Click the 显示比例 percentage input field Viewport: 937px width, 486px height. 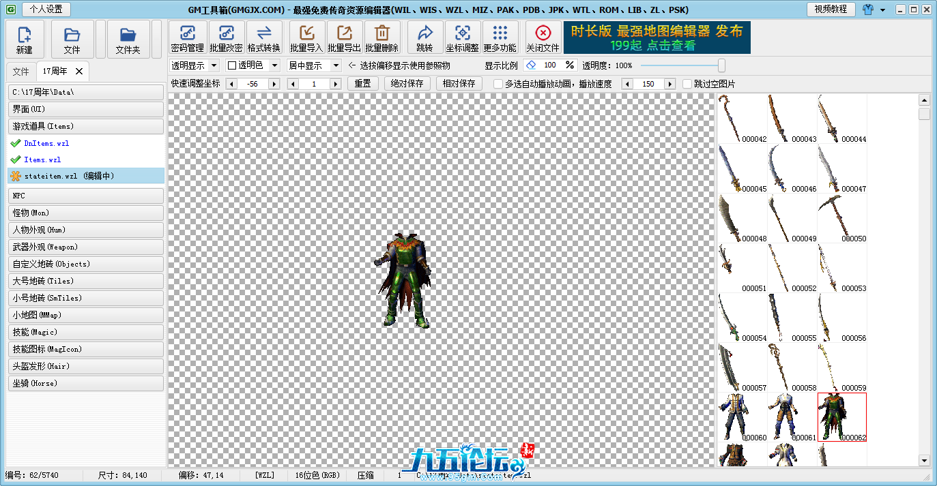click(x=550, y=65)
